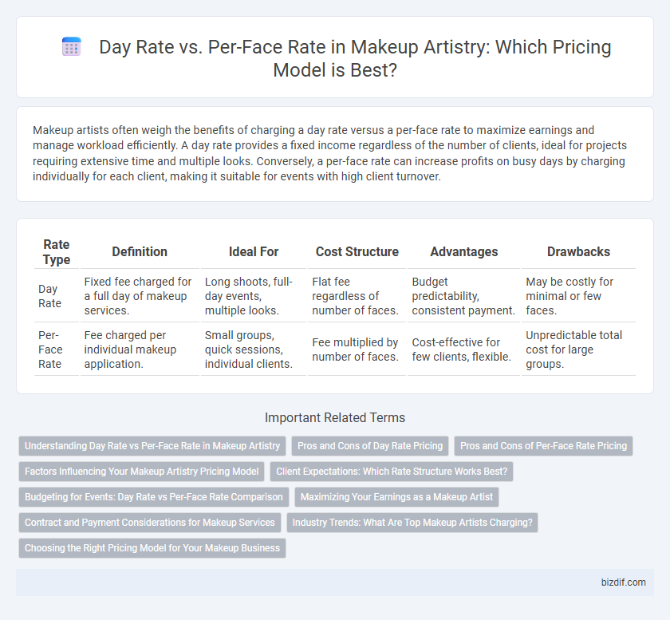Open 'Understanding Day Rate vs Per-Face Rate in Makeup Artistry'
Screen dimensions: 670x620
click(x=152, y=445)
